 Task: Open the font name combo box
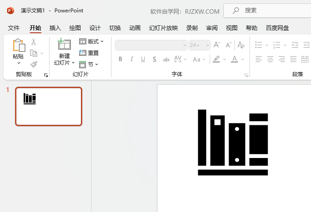pos(151,45)
